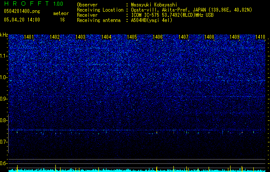Click the 'meteor' label
This screenshot has height=172, width=270.
(x=61, y=13)
